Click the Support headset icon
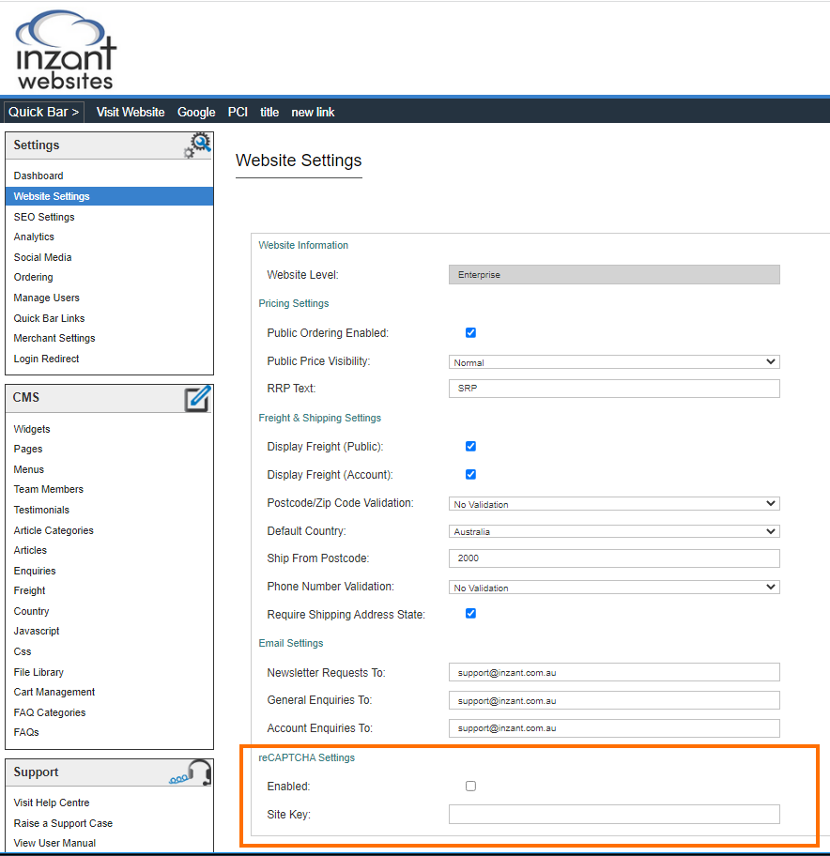The image size is (830, 856). (x=192, y=772)
